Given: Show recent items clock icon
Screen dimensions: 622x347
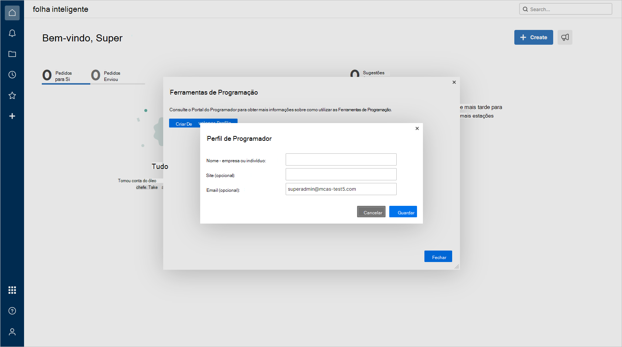Looking at the screenshot, I should pyautogui.click(x=12, y=75).
